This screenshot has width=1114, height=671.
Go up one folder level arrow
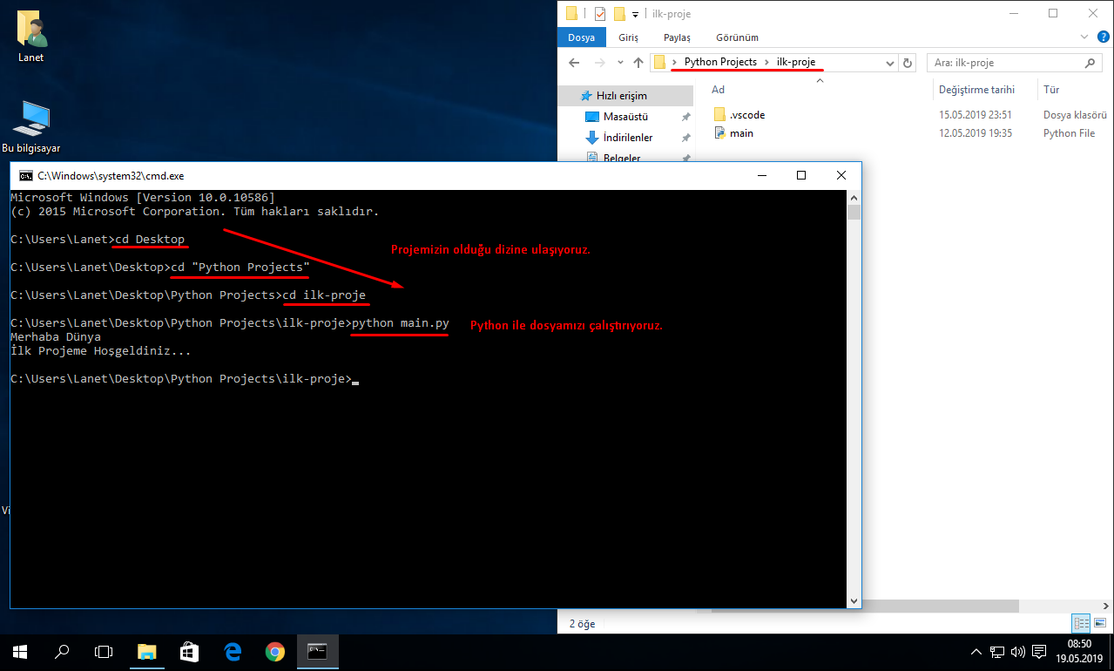click(638, 63)
